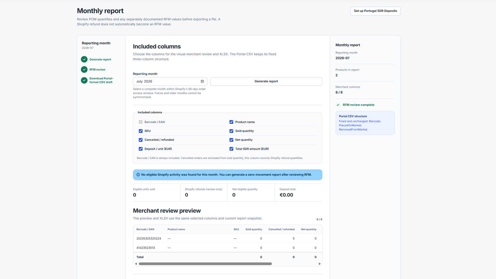
Task: Click the Merchant review preview heading
Action: point(167,210)
